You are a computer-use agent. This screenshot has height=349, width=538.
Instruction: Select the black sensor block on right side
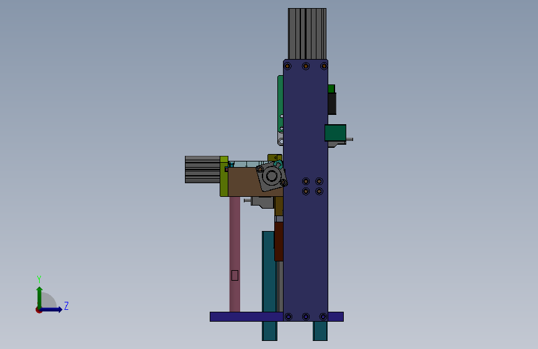pyautogui.click(x=332, y=104)
